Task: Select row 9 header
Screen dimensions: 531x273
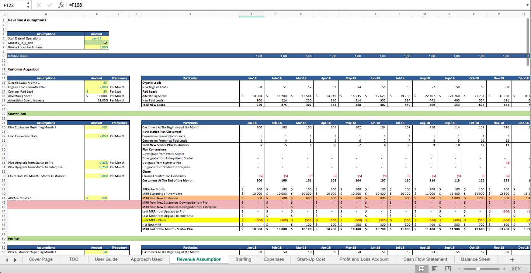Action: pos(3,56)
